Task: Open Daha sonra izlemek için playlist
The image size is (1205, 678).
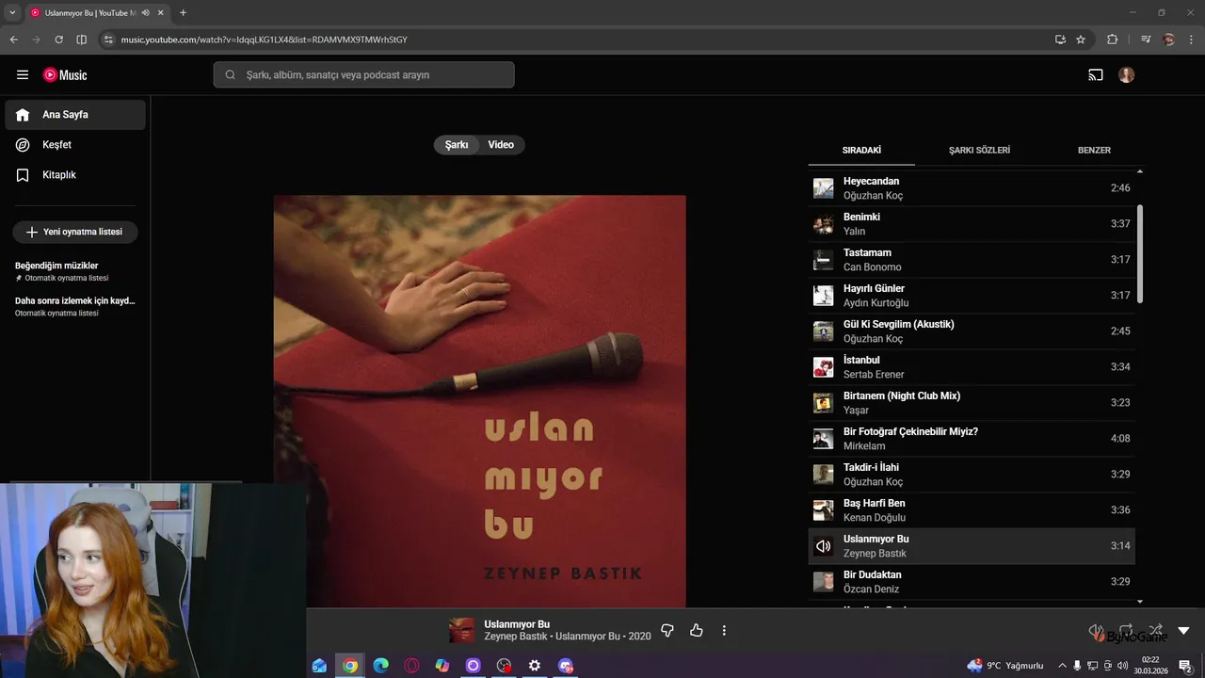Action: point(75,306)
